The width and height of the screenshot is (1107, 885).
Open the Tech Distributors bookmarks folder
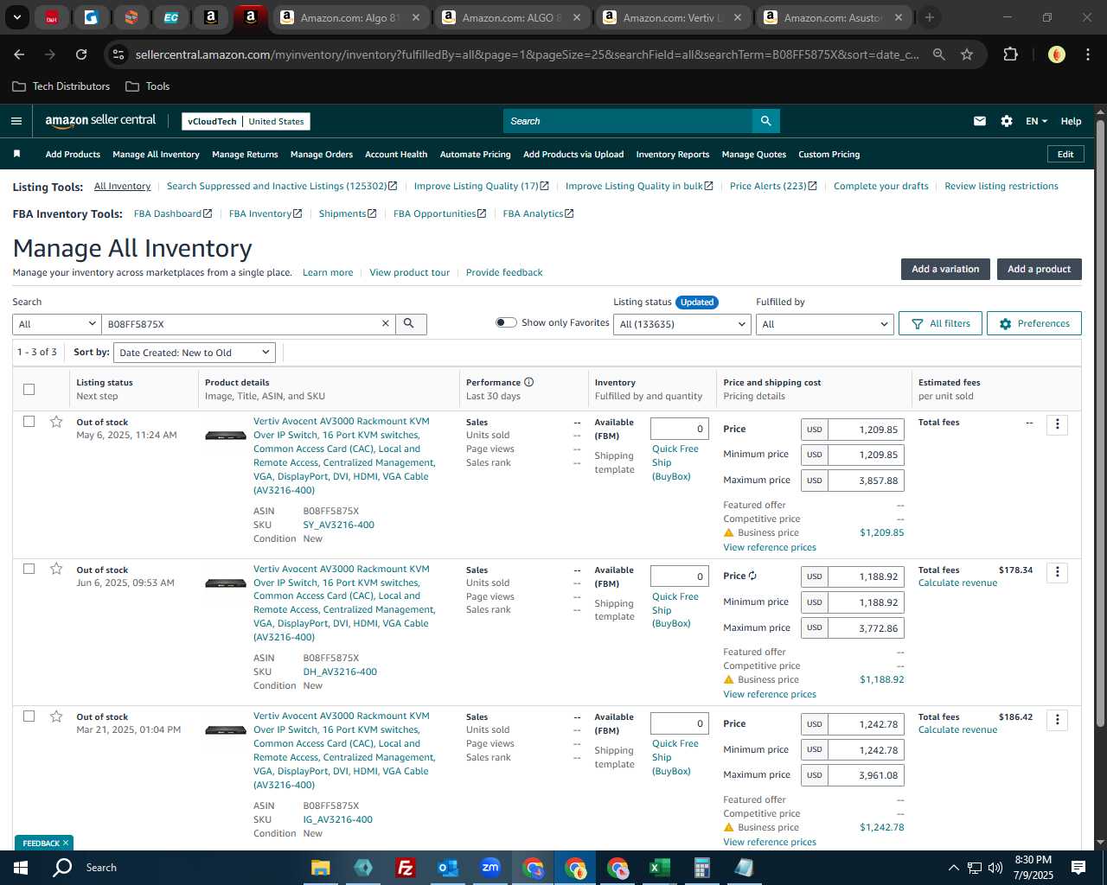tap(61, 86)
